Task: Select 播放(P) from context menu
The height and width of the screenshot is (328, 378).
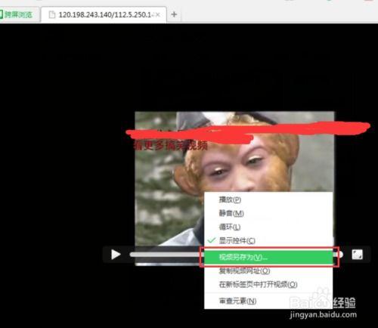Action: click(268, 200)
